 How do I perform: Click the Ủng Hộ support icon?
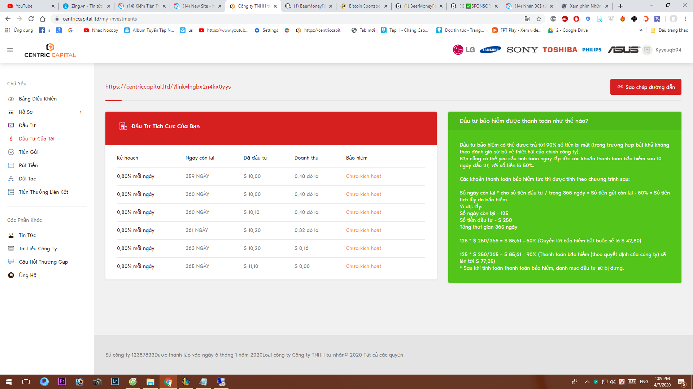point(11,275)
